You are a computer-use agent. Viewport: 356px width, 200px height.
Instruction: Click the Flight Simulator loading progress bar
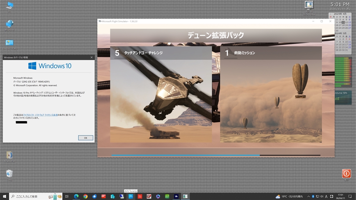(216, 155)
